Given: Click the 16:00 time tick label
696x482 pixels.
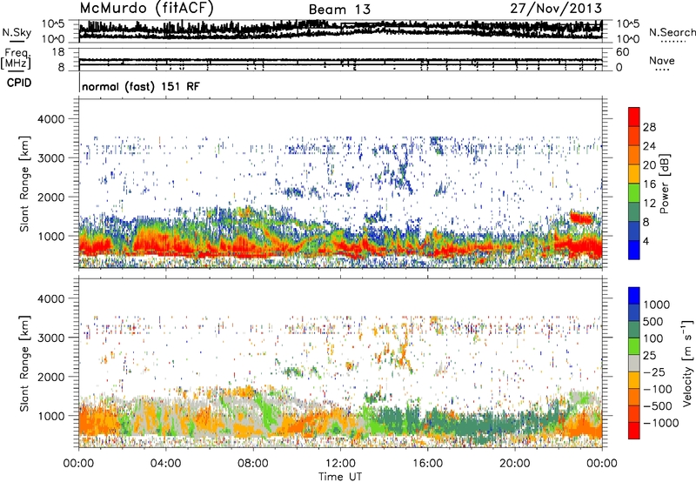Looking at the screenshot, I should (x=427, y=464).
